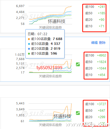Select the +1824 value for 前50
The width and height of the screenshot is (110, 129).
pyautogui.click(x=102, y=62)
